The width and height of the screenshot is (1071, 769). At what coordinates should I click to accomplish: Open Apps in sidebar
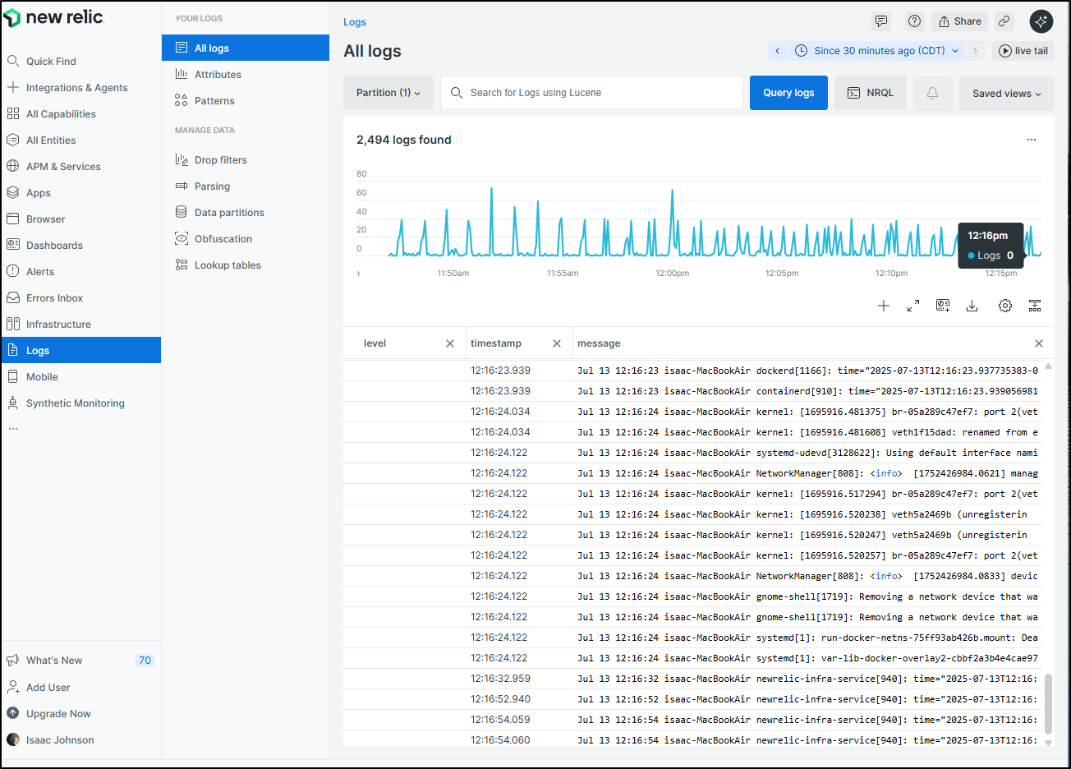[81, 192]
